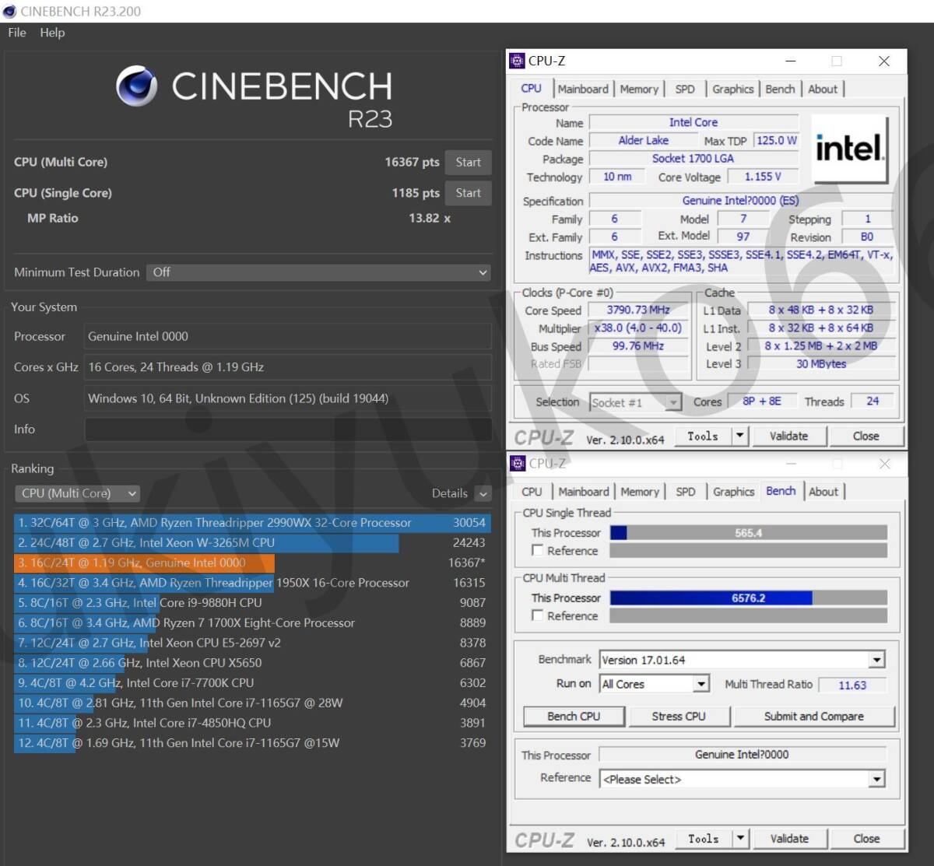Open the Reference Please Select dropdown
The height and width of the screenshot is (866, 934).
[742, 779]
